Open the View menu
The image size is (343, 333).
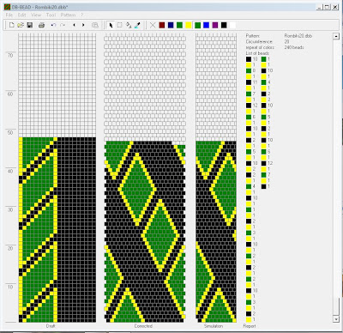pyautogui.click(x=36, y=15)
